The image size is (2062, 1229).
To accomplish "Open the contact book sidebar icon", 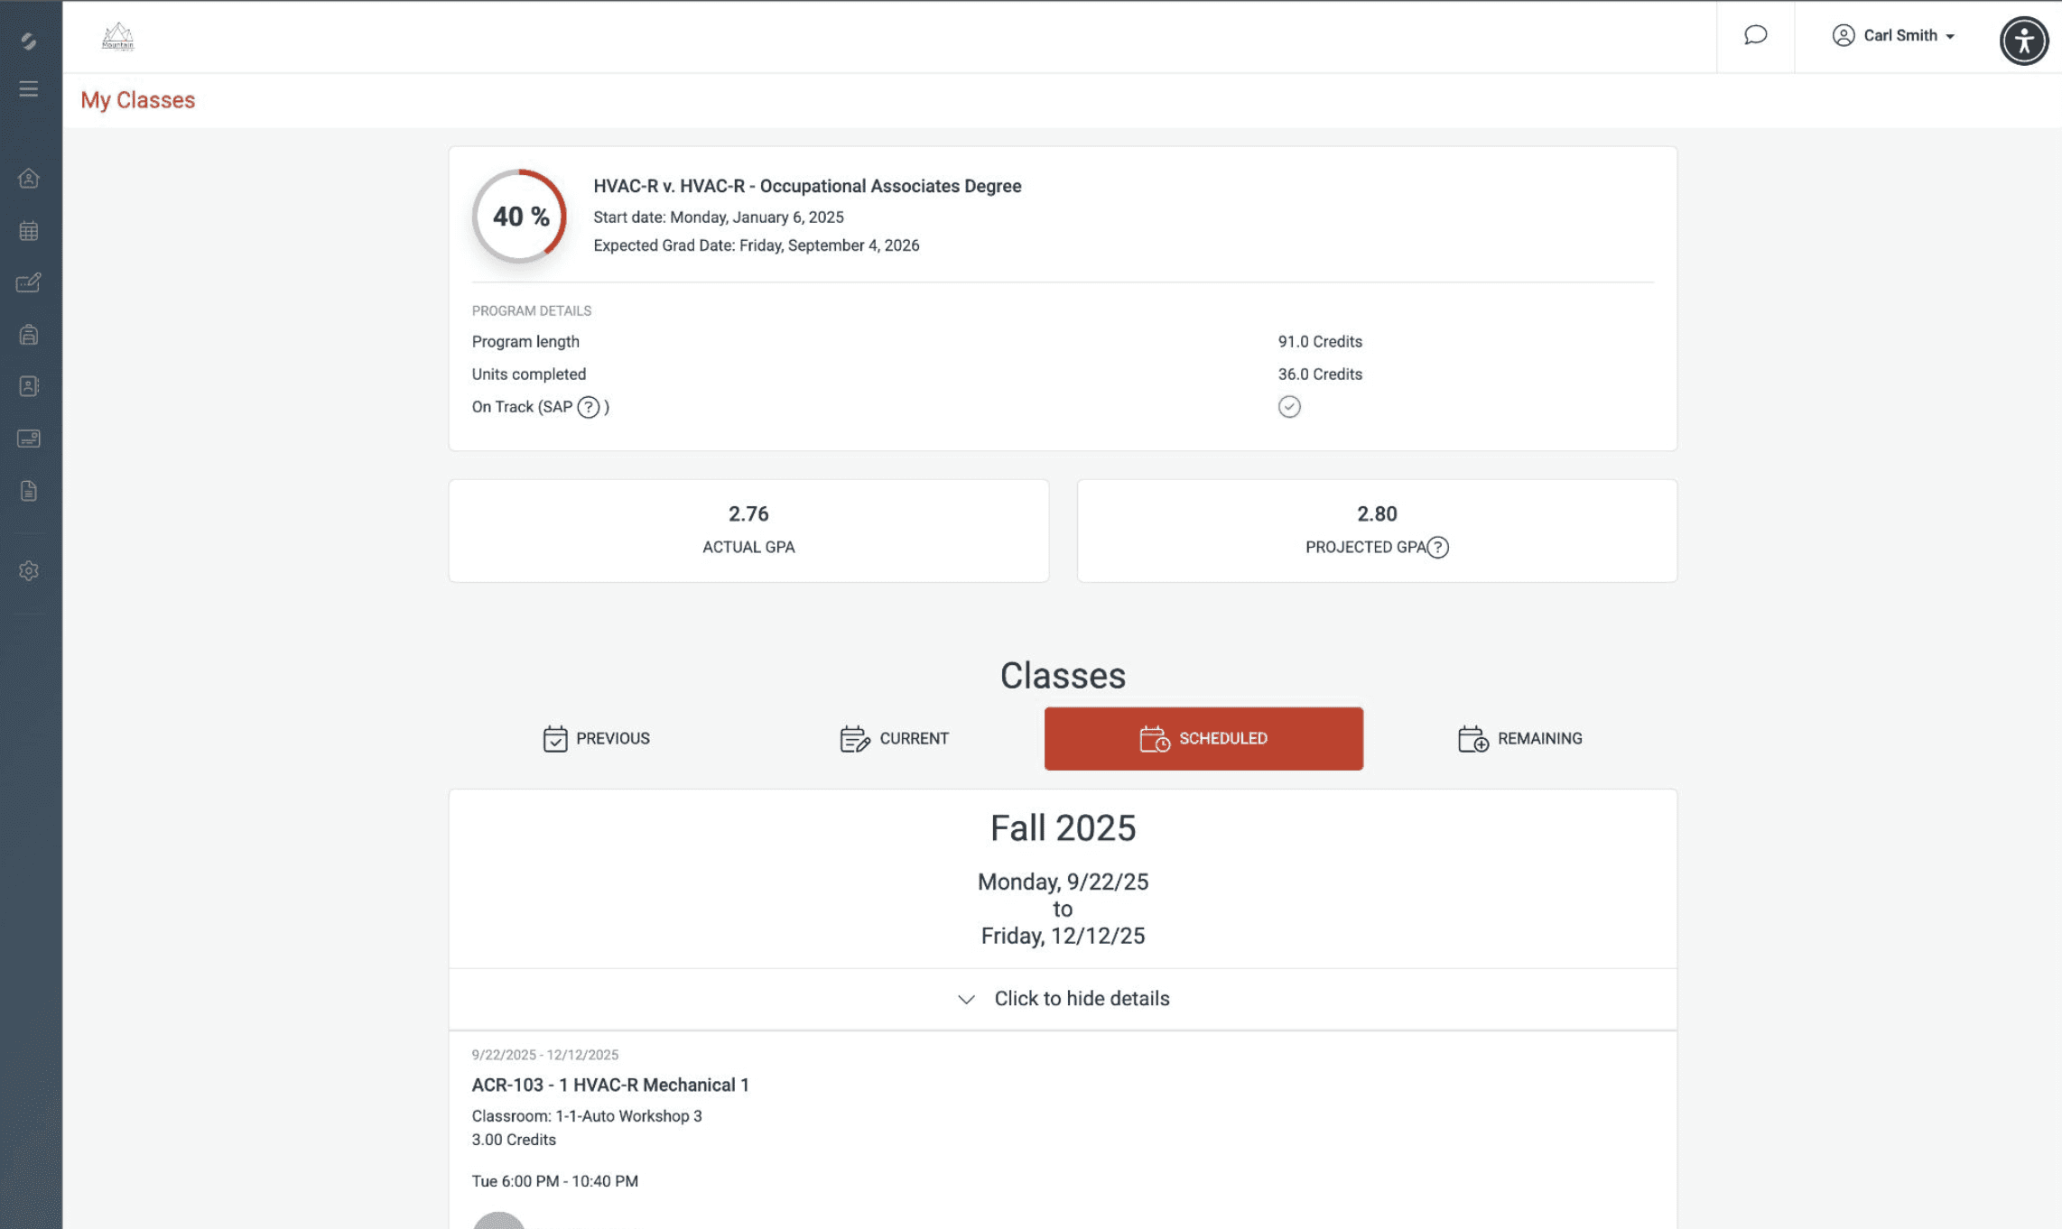I will pyautogui.click(x=29, y=386).
